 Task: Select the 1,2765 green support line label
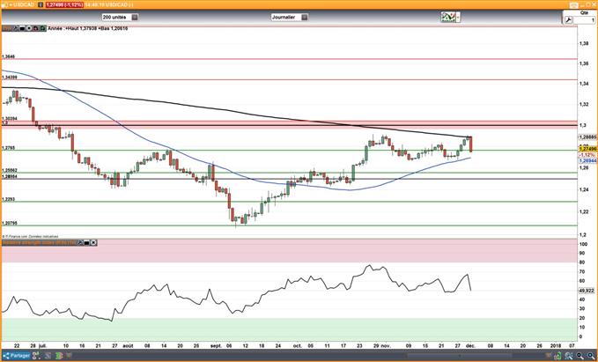click(x=9, y=148)
